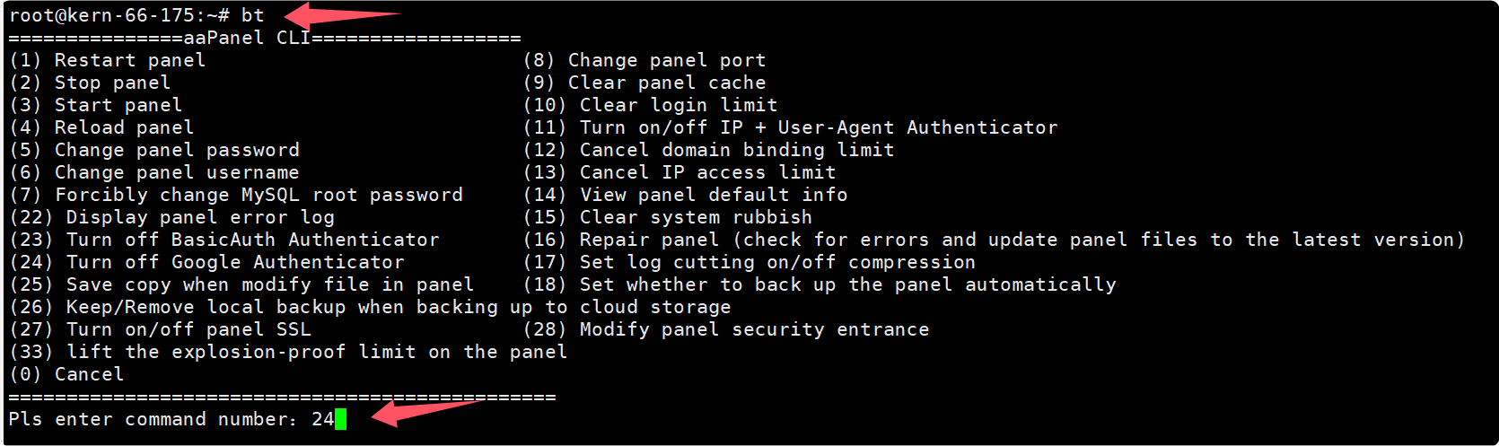
Task: Select "(14) View panel default info" option
Action: [685, 195]
